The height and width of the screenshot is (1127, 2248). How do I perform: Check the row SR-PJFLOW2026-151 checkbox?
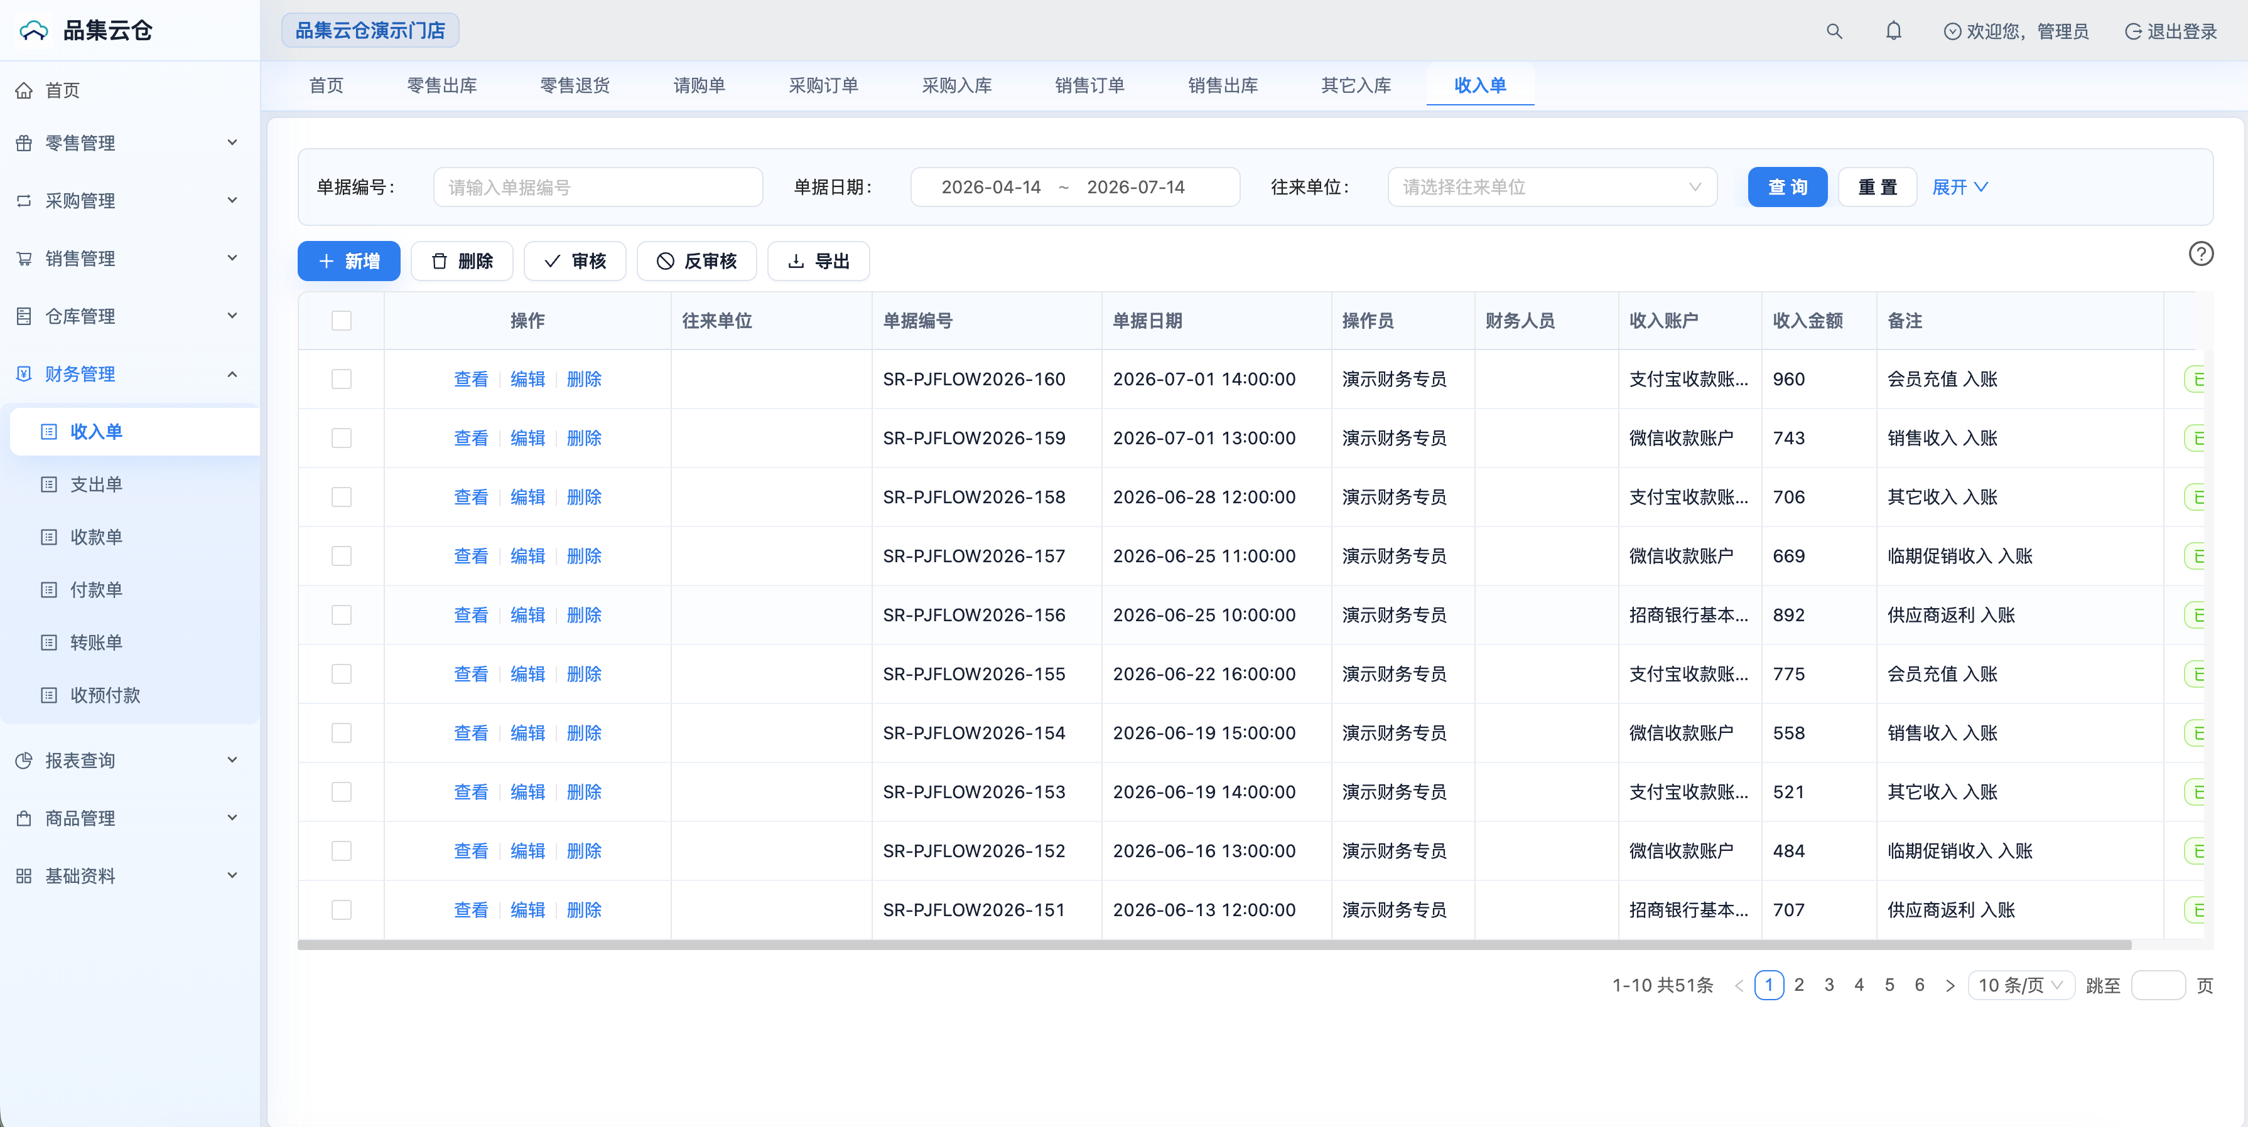[x=341, y=910]
